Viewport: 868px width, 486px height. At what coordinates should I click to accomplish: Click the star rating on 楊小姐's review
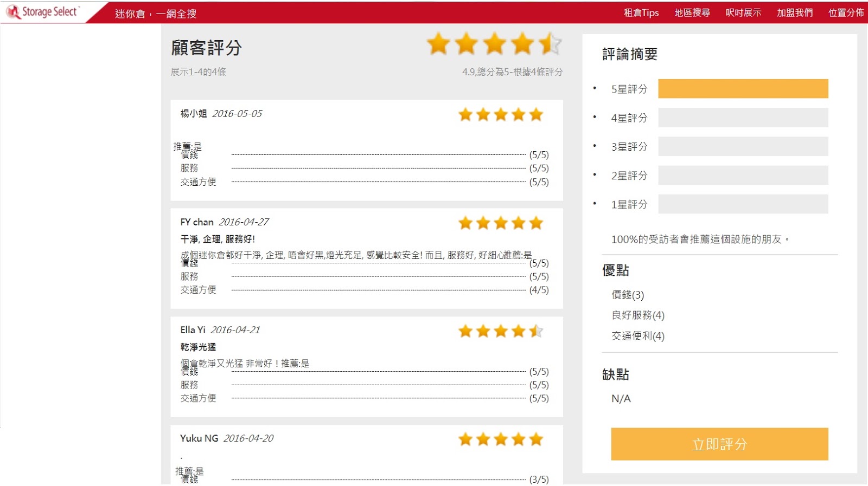(500, 115)
